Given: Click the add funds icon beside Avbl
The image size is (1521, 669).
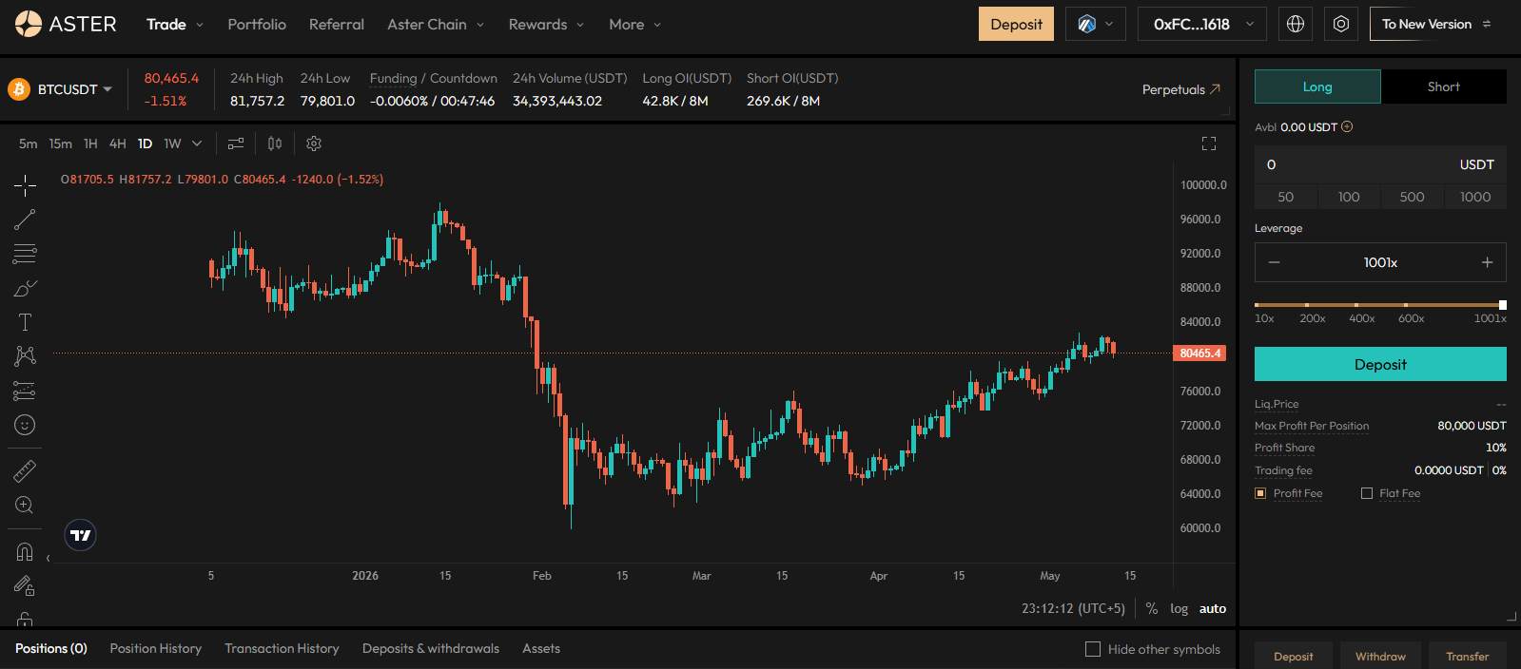Looking at the screenshot, I should click(x=1347, y=126).
